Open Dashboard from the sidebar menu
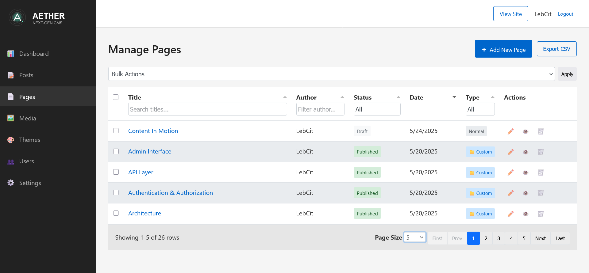589x273 pixels. tap(48, 54)
